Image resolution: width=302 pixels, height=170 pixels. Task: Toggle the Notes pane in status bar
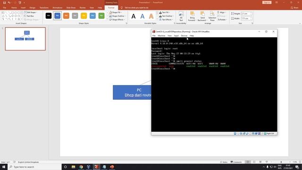point(224,162)
